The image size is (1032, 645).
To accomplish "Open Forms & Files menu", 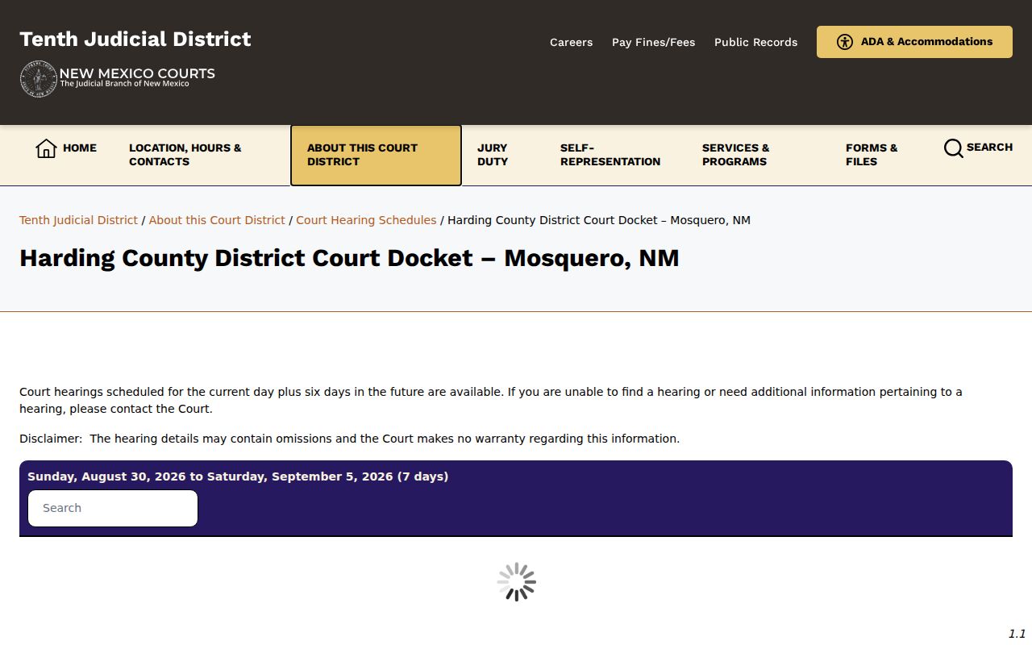I will [872, 155].
